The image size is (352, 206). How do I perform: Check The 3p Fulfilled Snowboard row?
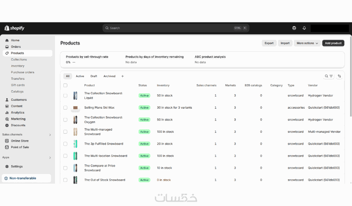coord(65,144)
